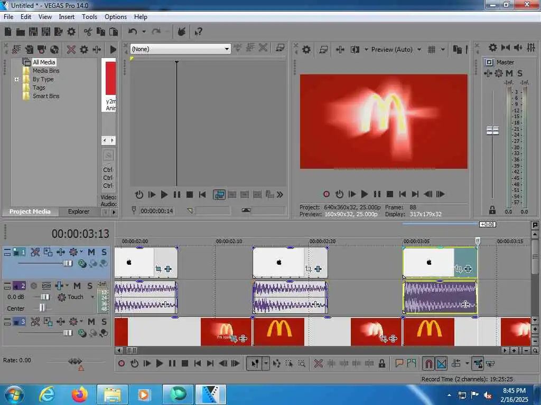Click the Undo arrow
This screenshot has width=541, height=405.
133,32
